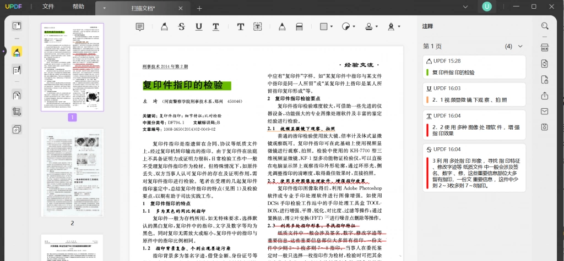Open the stamp dropdown
Screen dimensions: 564x261
point(371,26)
